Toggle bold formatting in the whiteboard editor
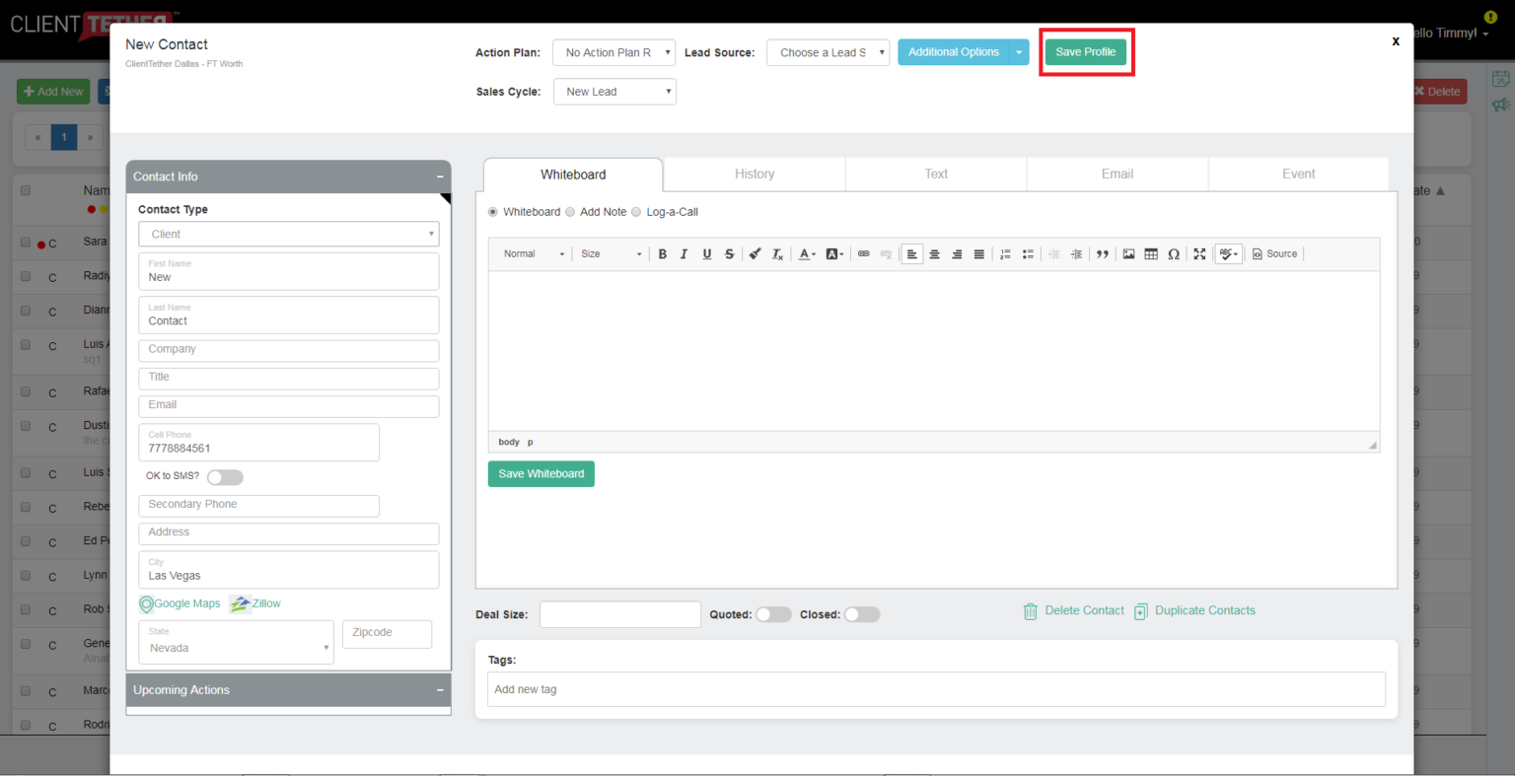 (662, 254)
